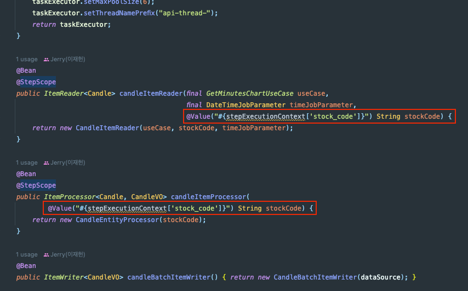Click ItemProcessor<Candle, CandleVO> return type
468x291 pixels.
(105, 197)
